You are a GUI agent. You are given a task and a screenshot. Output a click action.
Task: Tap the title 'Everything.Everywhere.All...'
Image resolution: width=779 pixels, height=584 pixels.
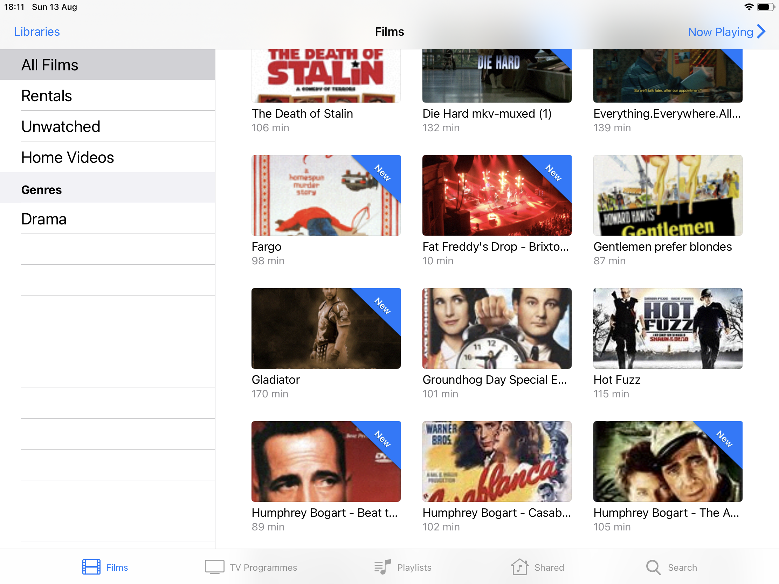[667, 113]
